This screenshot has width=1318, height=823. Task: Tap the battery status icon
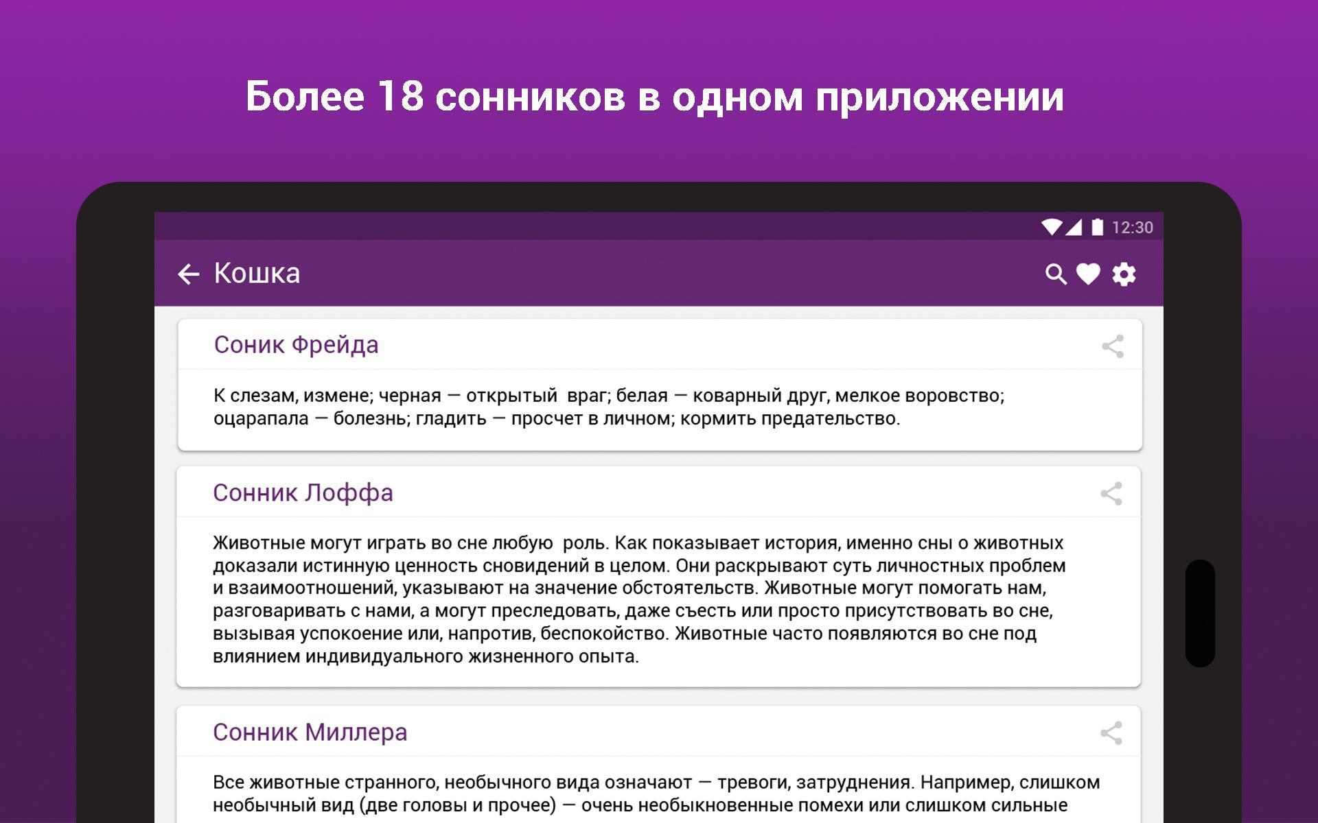[x=1097, y=227]
